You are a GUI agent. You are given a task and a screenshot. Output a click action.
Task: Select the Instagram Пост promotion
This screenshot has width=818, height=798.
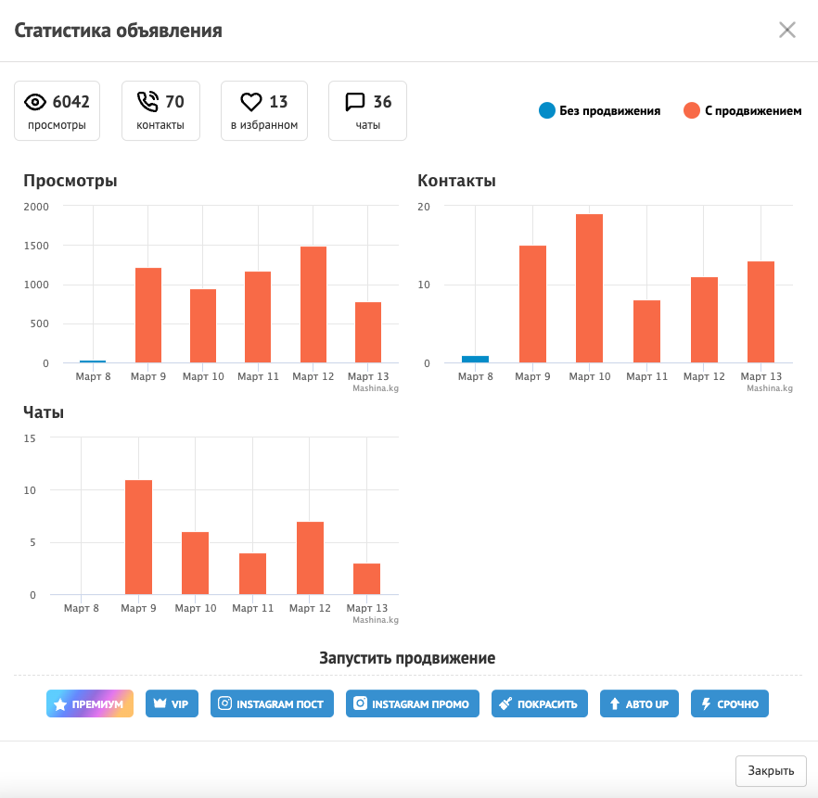pyautogui.click(x=272, y=703)
